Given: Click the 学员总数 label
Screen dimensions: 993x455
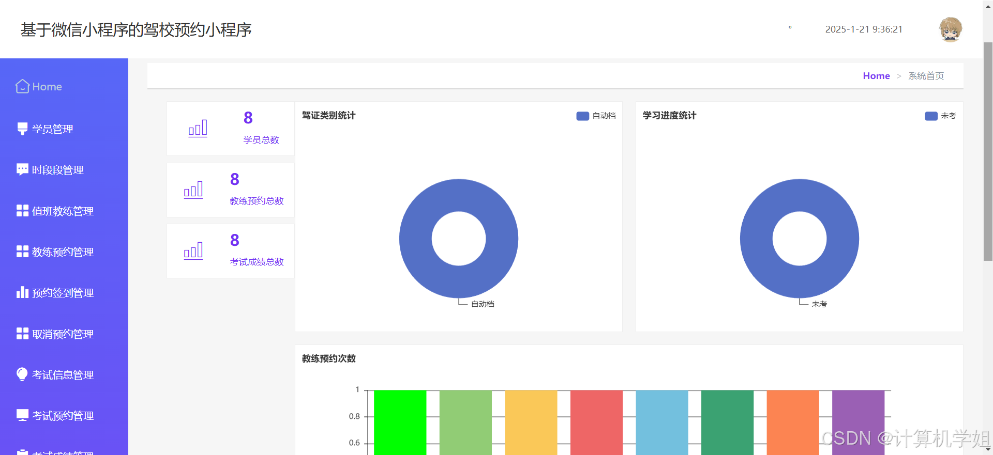Looking at the screenshot, I should (261, 140).
